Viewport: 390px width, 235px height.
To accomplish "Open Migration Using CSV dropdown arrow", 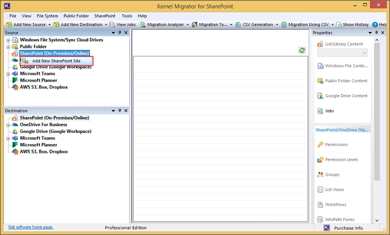I will 332,24.
